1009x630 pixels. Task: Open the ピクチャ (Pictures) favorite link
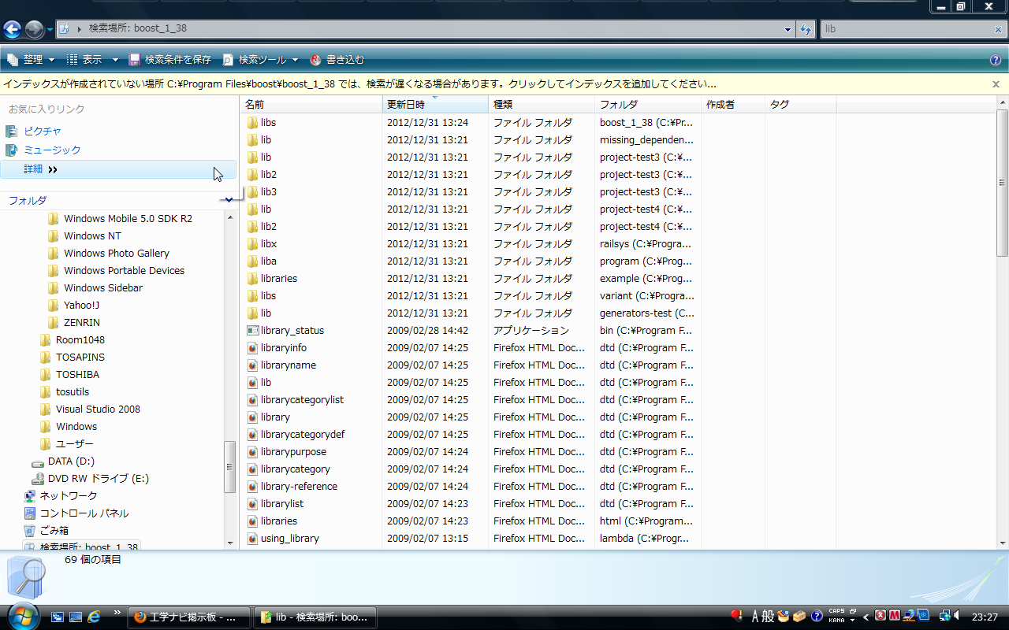(x=43, y=132)
